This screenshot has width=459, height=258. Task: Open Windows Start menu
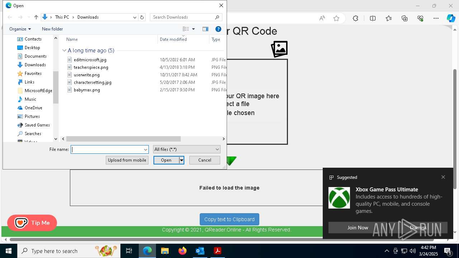click(9, 251)
